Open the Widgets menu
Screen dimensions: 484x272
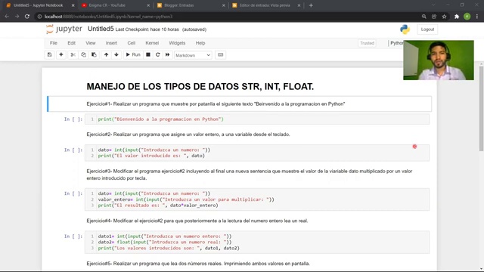click(x=177, y=43)
